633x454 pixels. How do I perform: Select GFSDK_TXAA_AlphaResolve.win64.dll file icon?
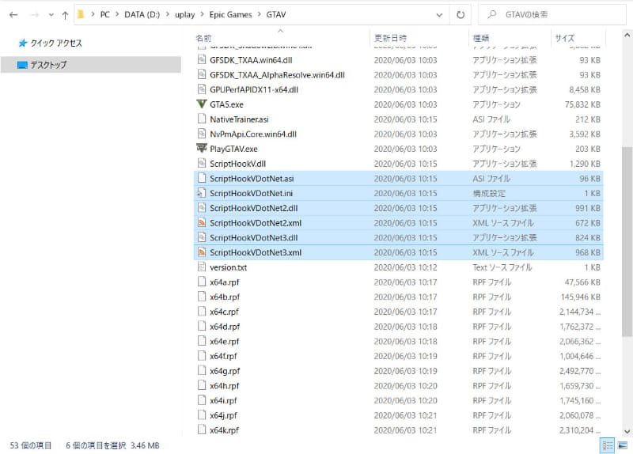[202, 74]
